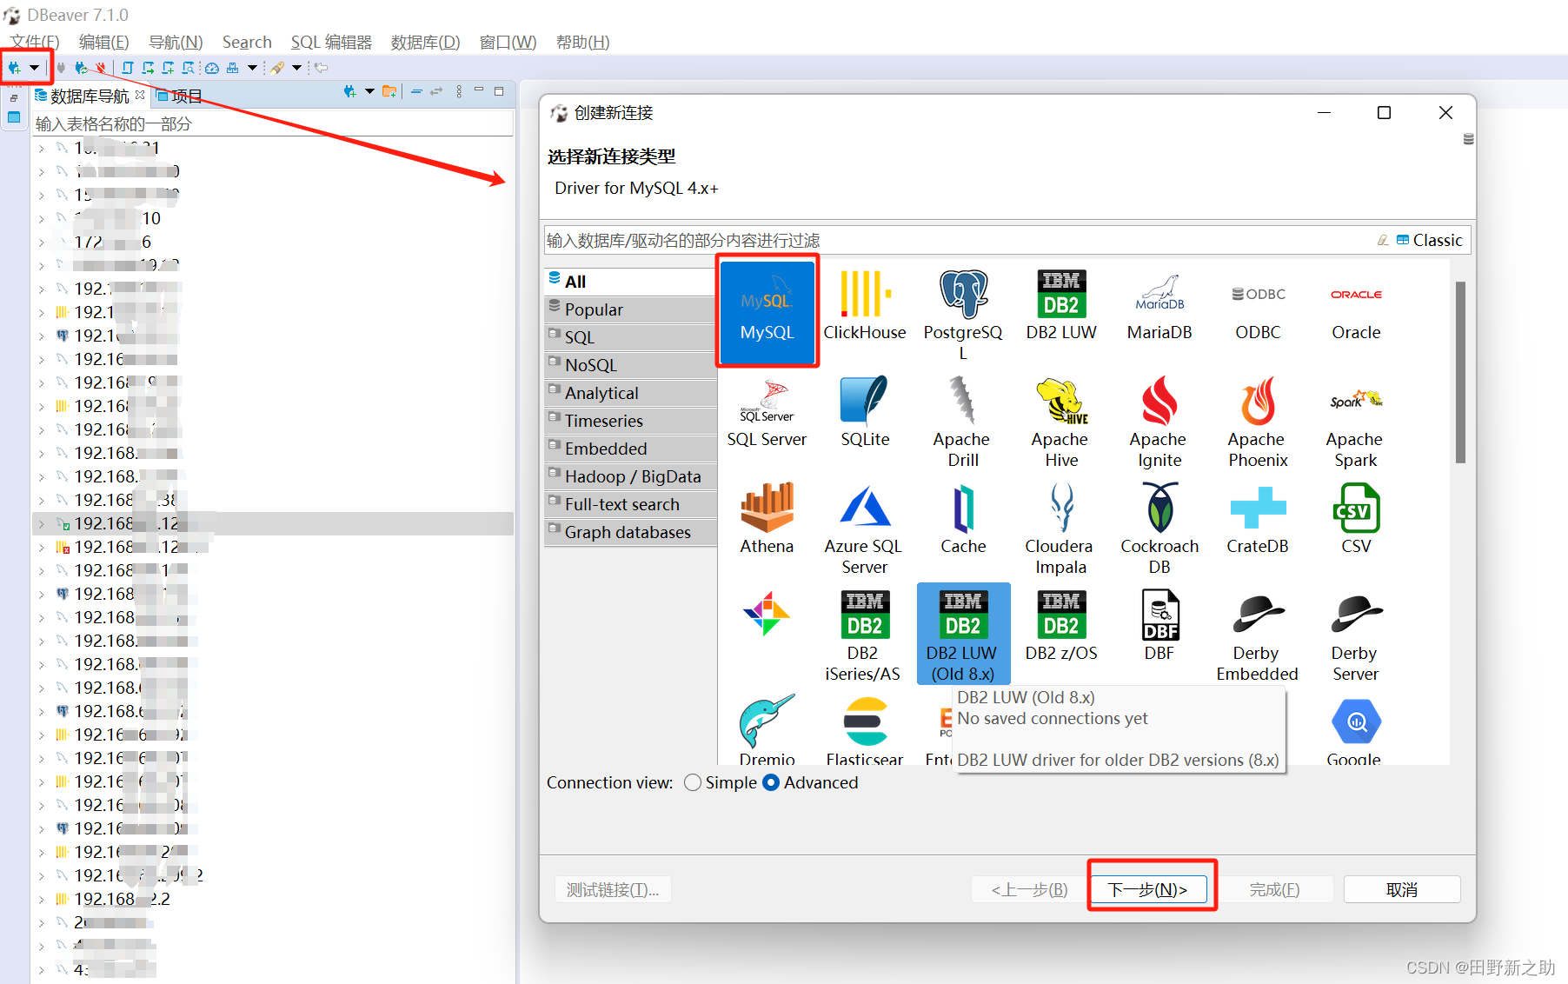Expand the tree node starting with 172
1568x984 pixels.
[x=41, y=243]
